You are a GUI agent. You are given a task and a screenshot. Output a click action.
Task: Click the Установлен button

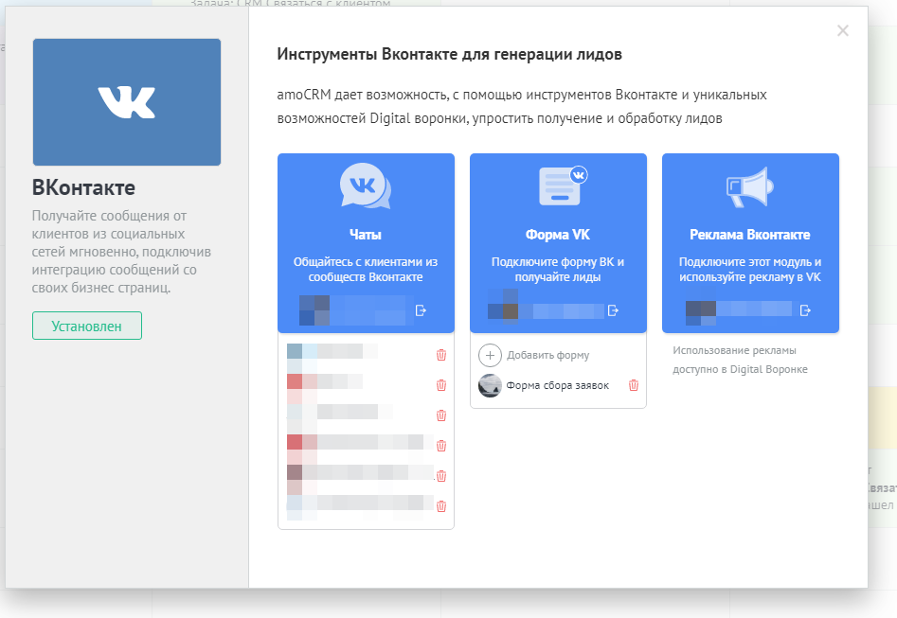pos(87,326)
